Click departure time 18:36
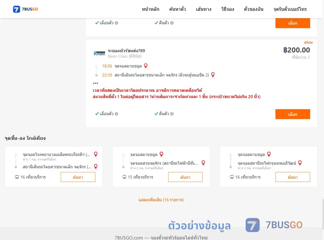This screenshot has width=324, height=240. pos(107,66)
